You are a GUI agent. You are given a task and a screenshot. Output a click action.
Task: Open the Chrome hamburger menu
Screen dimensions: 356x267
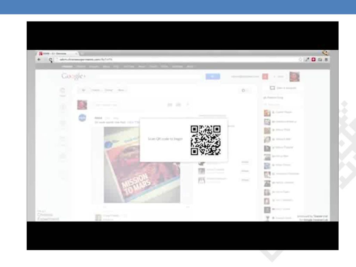point(326,59)
